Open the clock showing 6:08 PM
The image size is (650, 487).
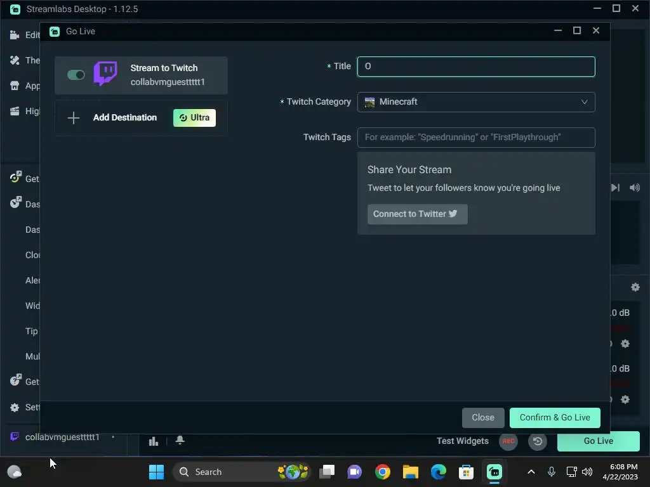620,472
